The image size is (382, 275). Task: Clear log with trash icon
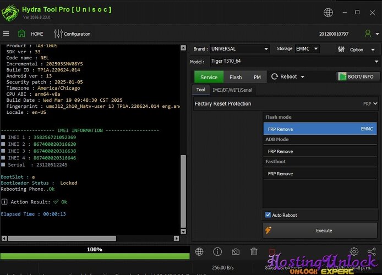pyautogui.click(x=254, y=252)
